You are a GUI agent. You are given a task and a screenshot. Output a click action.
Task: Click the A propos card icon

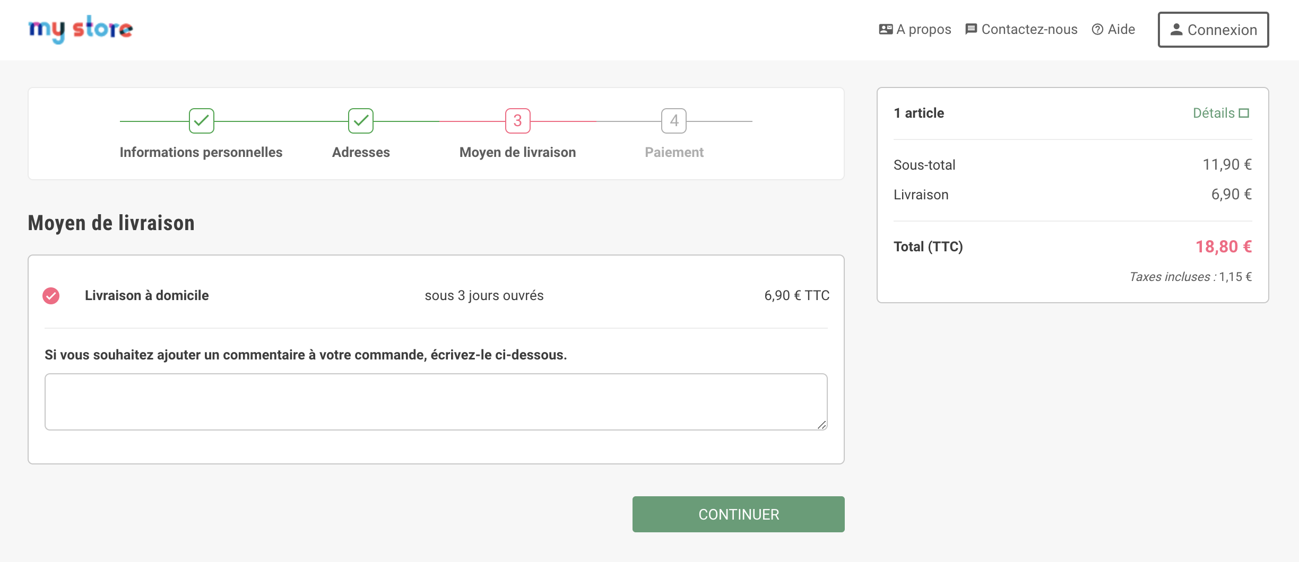886,29
